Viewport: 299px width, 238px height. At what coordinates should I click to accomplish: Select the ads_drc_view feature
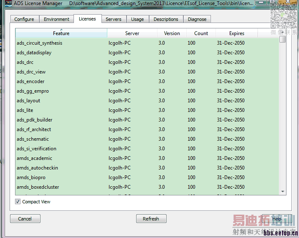31,72
